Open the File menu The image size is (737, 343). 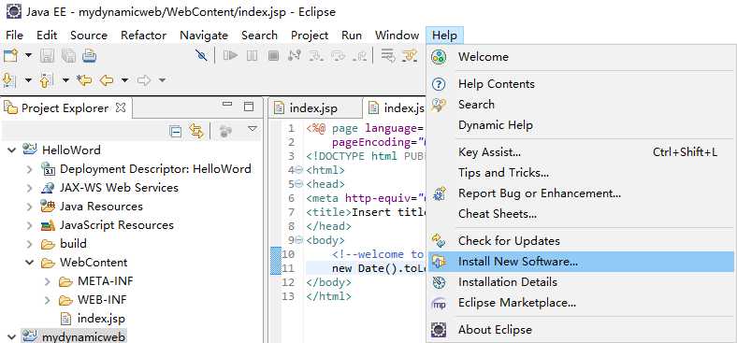14,36
